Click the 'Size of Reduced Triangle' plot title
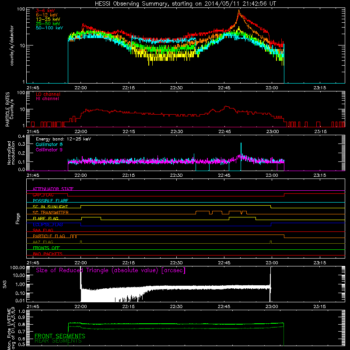 (111, 270)
